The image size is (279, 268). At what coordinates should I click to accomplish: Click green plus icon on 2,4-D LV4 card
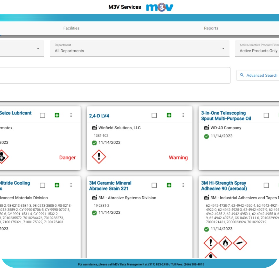point(169,115)
